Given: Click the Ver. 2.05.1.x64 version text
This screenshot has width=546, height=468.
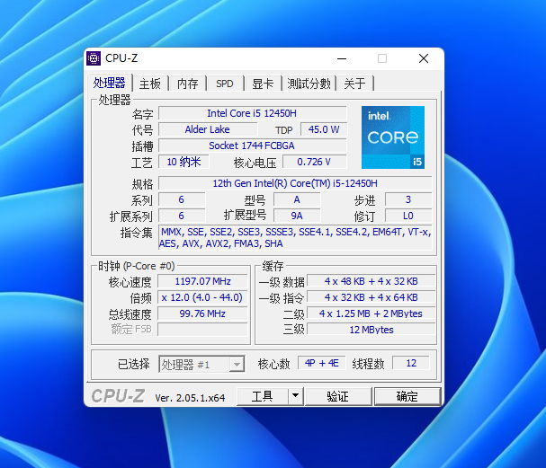Looking at the screenshot, I should [x=190, y=398].
